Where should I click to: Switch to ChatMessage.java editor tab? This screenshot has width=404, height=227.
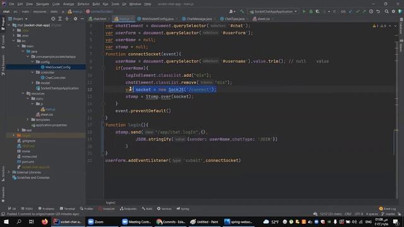click(197, 19)
